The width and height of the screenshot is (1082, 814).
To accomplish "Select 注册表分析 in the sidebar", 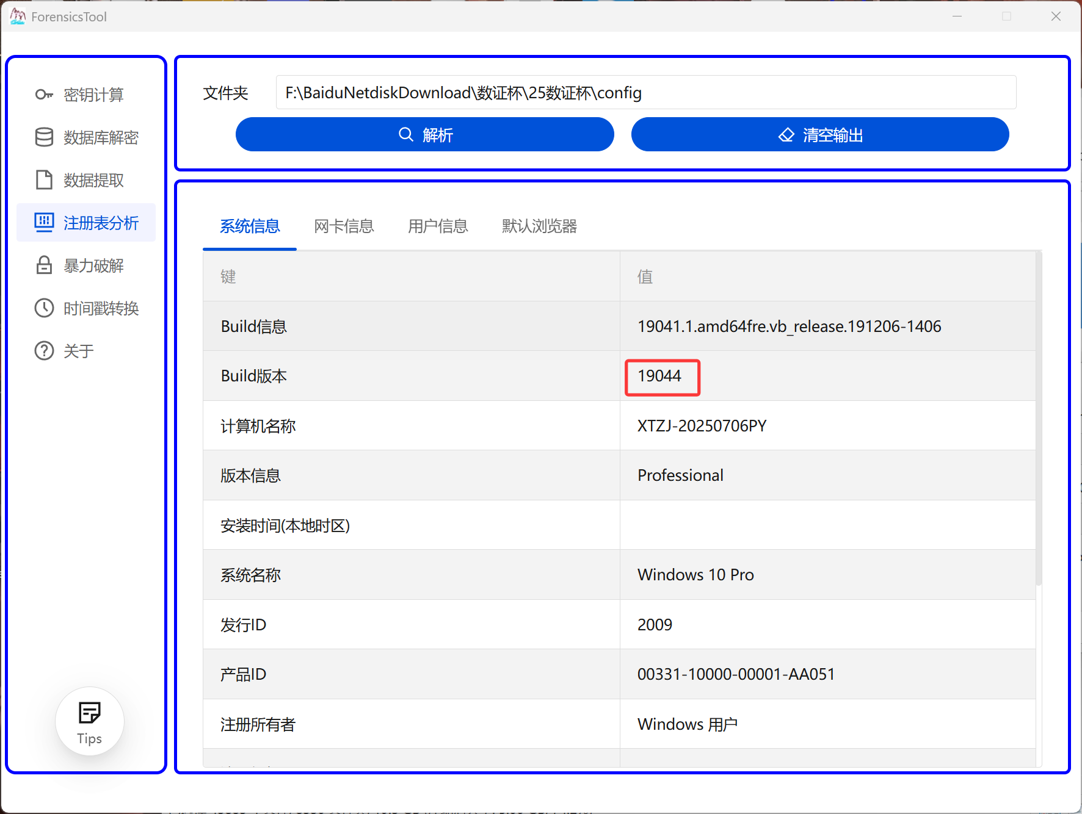I will click(x=86, y=223).
